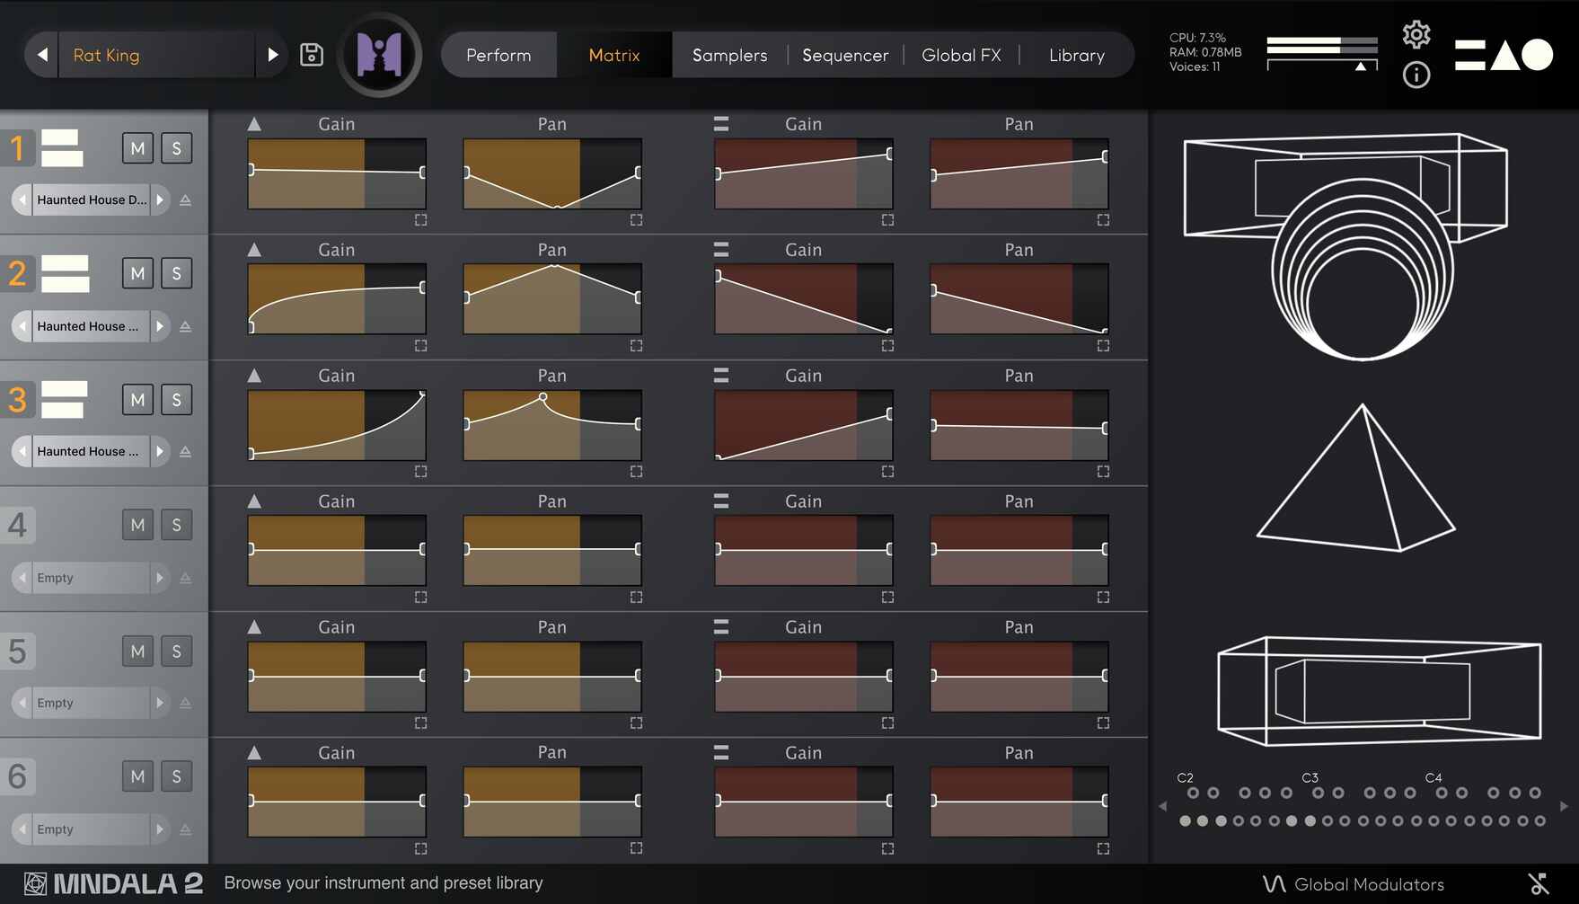Open the settings gear icon
Screen dimensions: 1579x904
click(1416, 34)
